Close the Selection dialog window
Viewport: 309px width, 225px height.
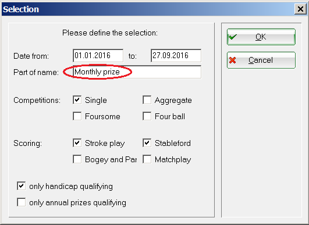point(300,9)
